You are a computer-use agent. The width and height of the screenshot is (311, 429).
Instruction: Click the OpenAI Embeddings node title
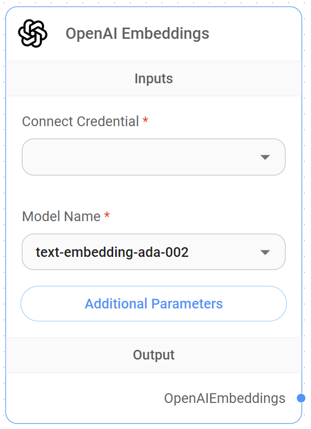click(x=139, y=34)
